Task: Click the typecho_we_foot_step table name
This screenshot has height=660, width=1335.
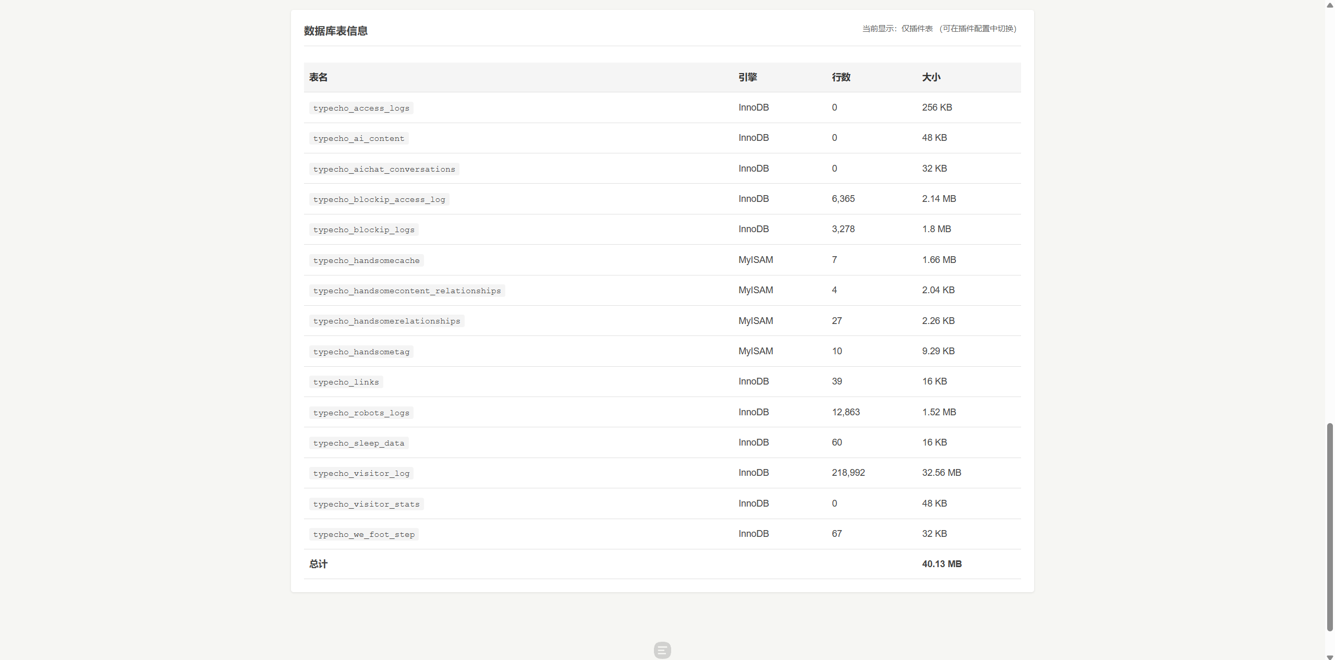Action: click(x=363, y=534)
